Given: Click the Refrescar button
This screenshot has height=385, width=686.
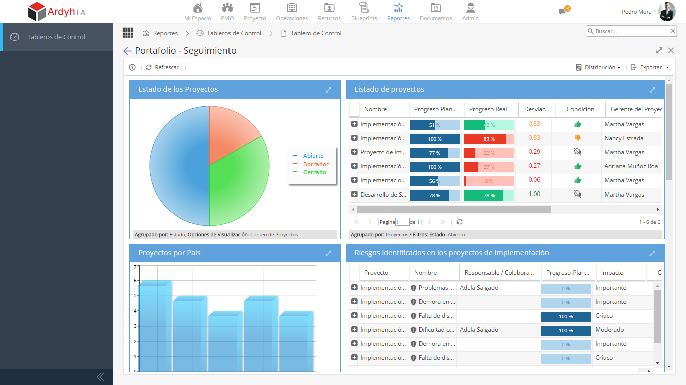Looking at the screenshot, I should pyautogui.click(x=162, y=67).
